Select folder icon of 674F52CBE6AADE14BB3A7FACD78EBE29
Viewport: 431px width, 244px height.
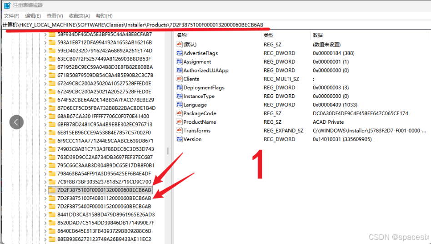(52, 100)
